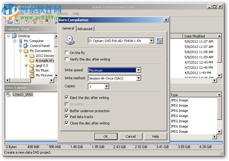This screenshot has width=229, height=161.
Task: Enable Verify the disc after writing
Action: coord(67,59)
